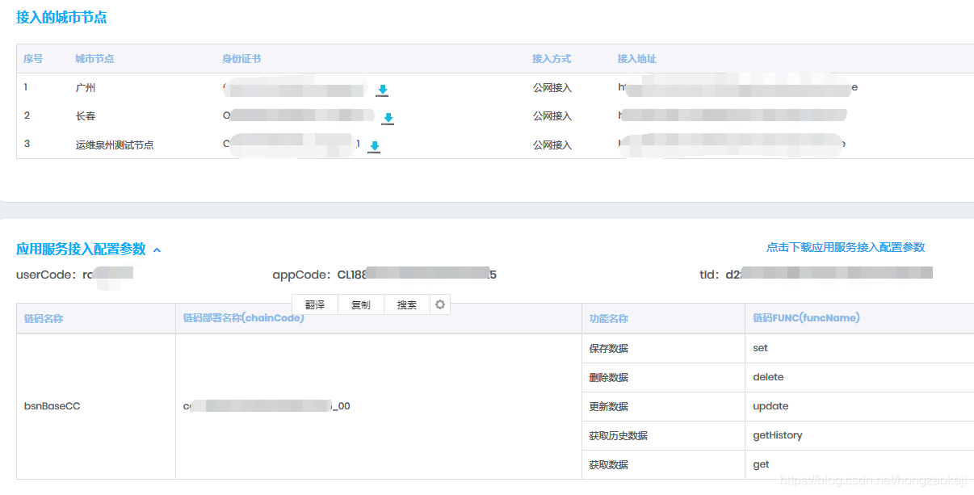Select the appCode value
Viewport: 974px width, 495px height.
tap(417, 275)
